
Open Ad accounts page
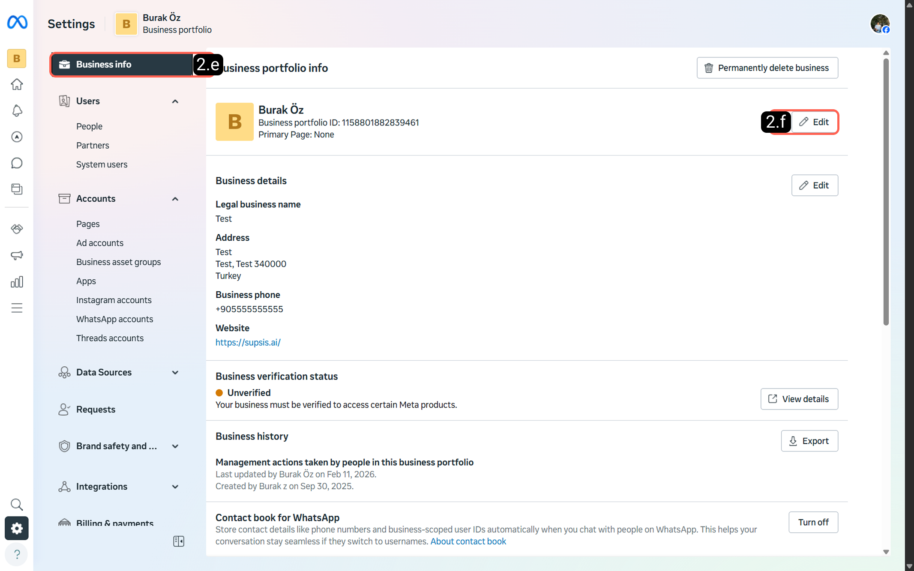pos(100,243)
